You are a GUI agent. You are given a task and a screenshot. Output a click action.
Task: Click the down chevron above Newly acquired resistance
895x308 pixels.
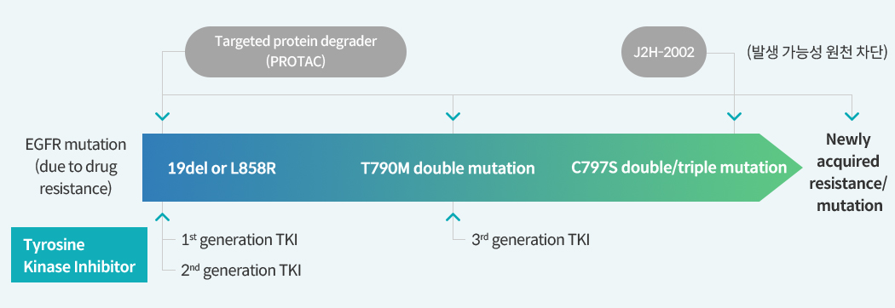point(852,117)
